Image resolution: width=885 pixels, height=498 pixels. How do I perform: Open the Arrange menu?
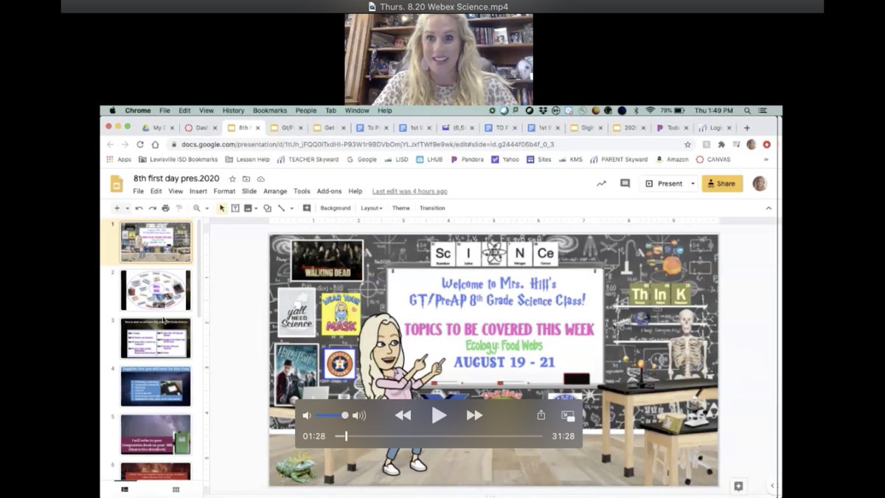coord(275,191)
